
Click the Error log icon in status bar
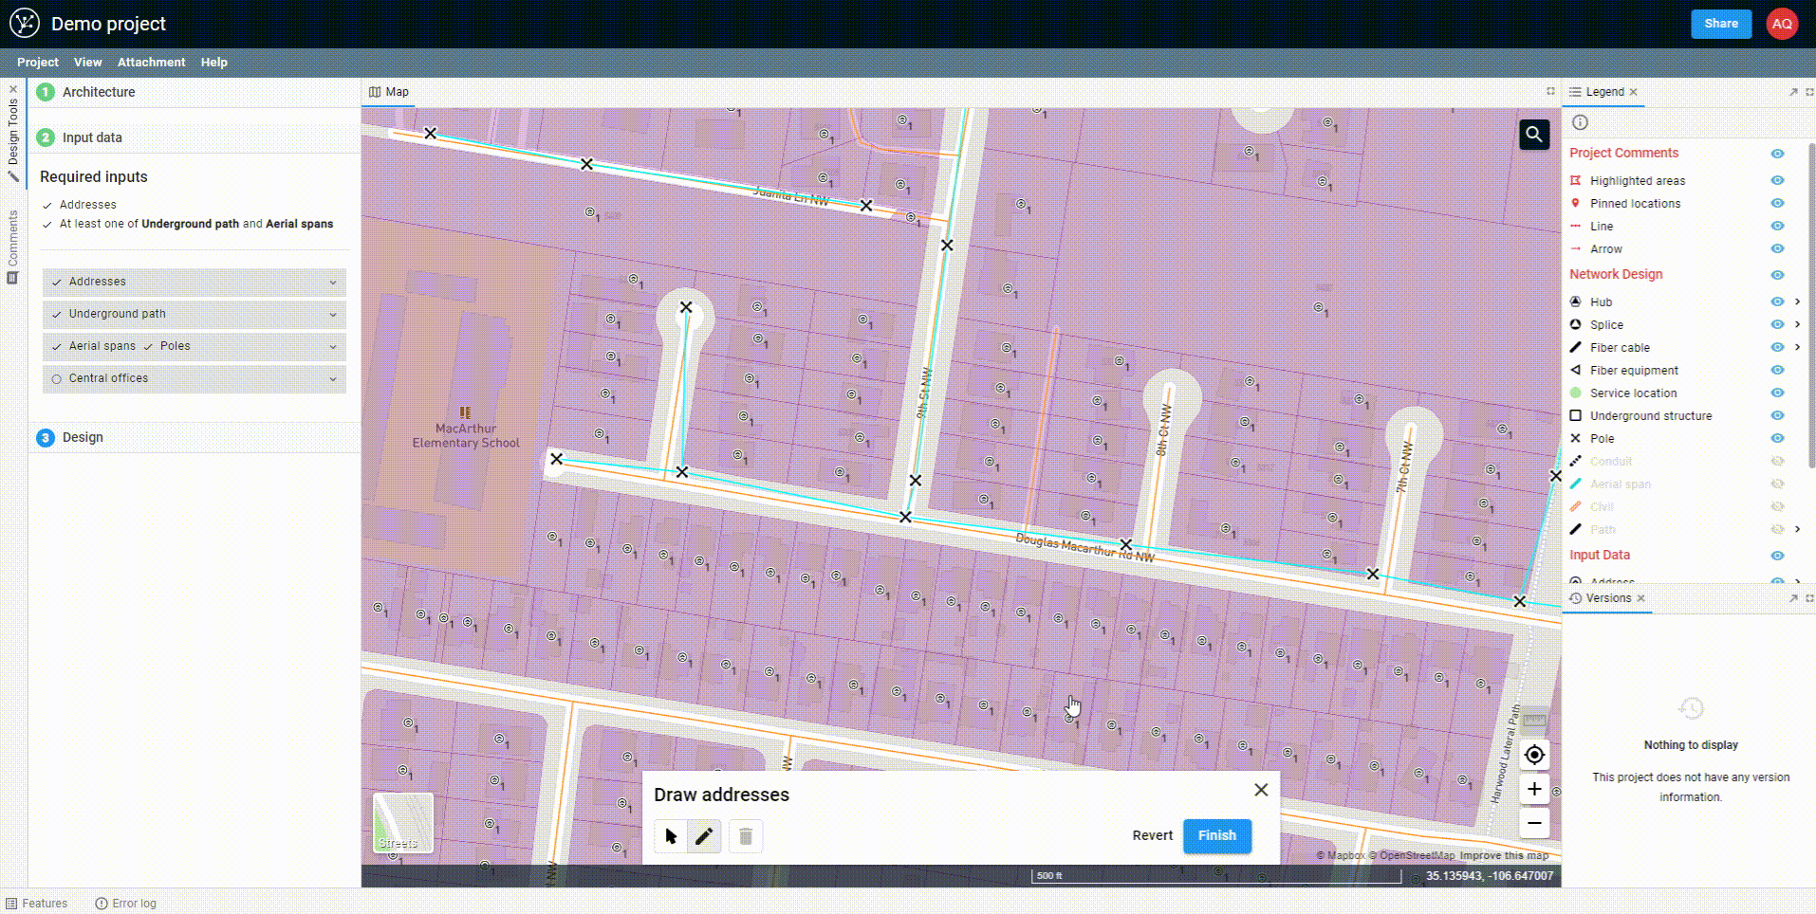[102, 904]
